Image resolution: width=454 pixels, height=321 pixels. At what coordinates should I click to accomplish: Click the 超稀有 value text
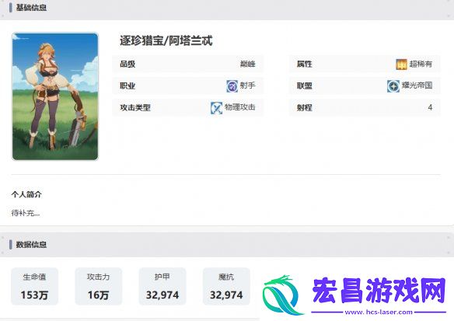(421, 64)
